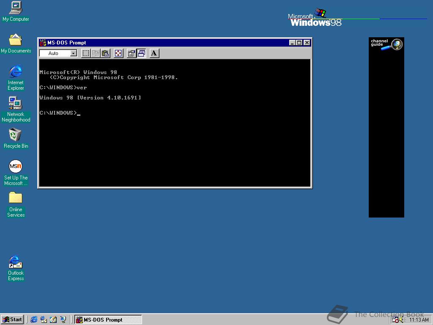Select the My Computer desktop icon

(16, 11)
